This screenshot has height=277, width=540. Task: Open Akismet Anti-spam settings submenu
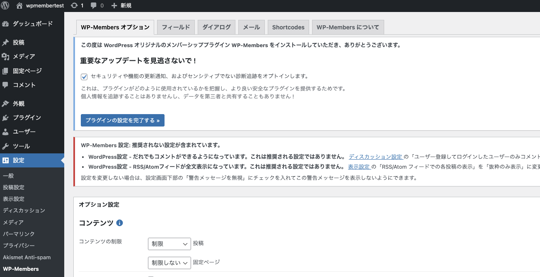point(27,257)
